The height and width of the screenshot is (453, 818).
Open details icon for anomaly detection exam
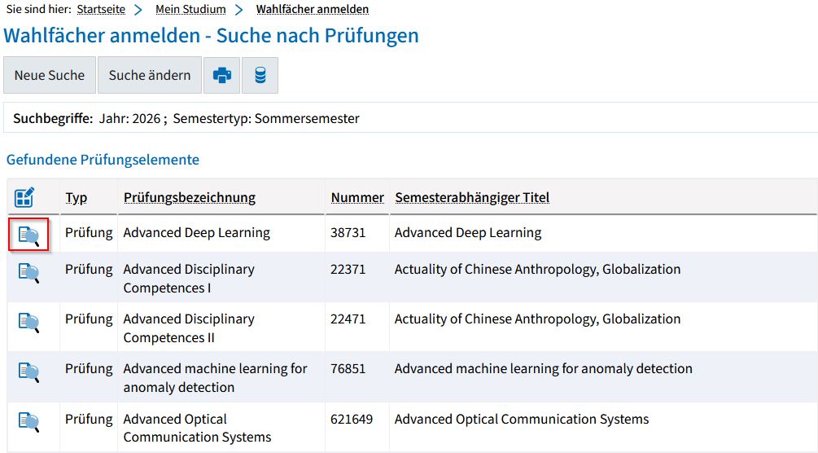click(x=28, y=372)
